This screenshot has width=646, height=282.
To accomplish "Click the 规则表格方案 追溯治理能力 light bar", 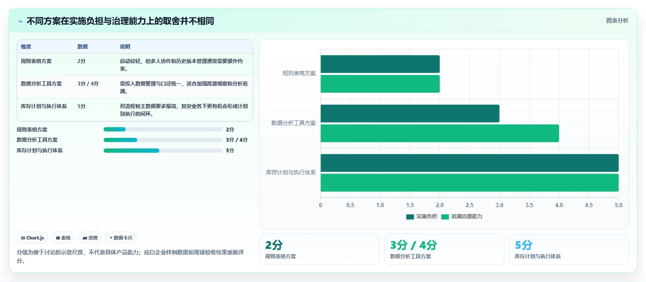I will click(x=380, y=84).
